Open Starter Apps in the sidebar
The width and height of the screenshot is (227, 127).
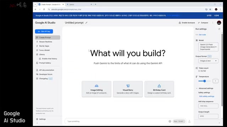pyautogui.click(x=44, y=46)
